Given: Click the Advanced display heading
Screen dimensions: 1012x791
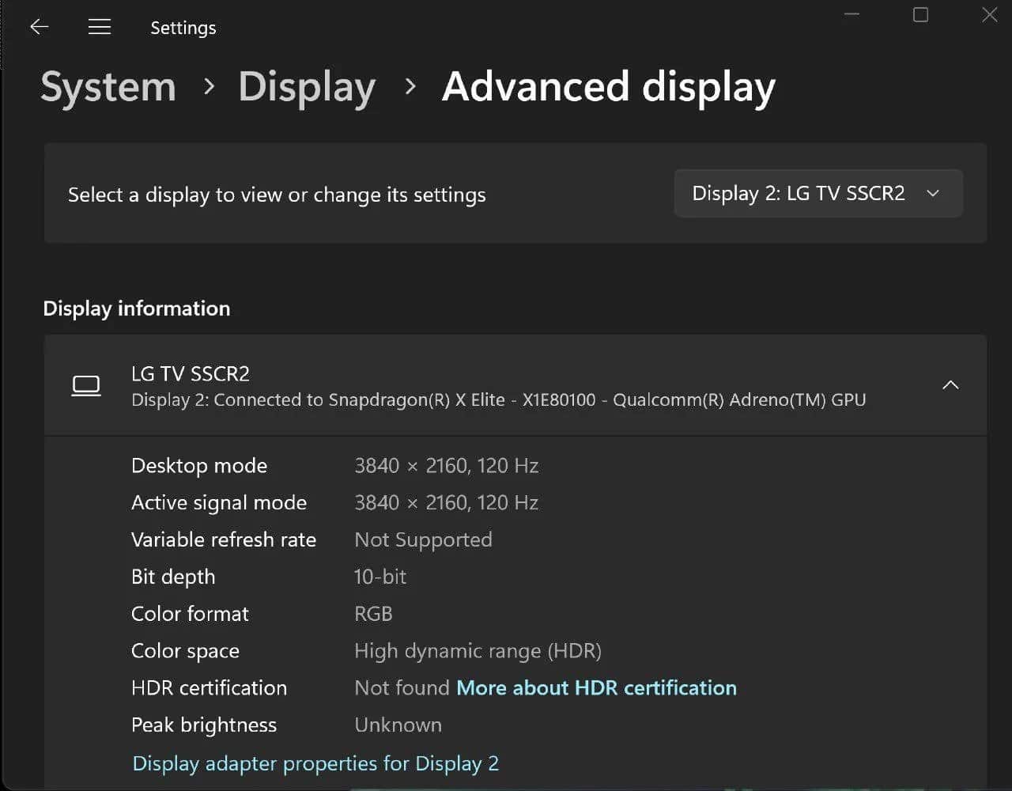Looking at the screenshot, I should [609, 86].
